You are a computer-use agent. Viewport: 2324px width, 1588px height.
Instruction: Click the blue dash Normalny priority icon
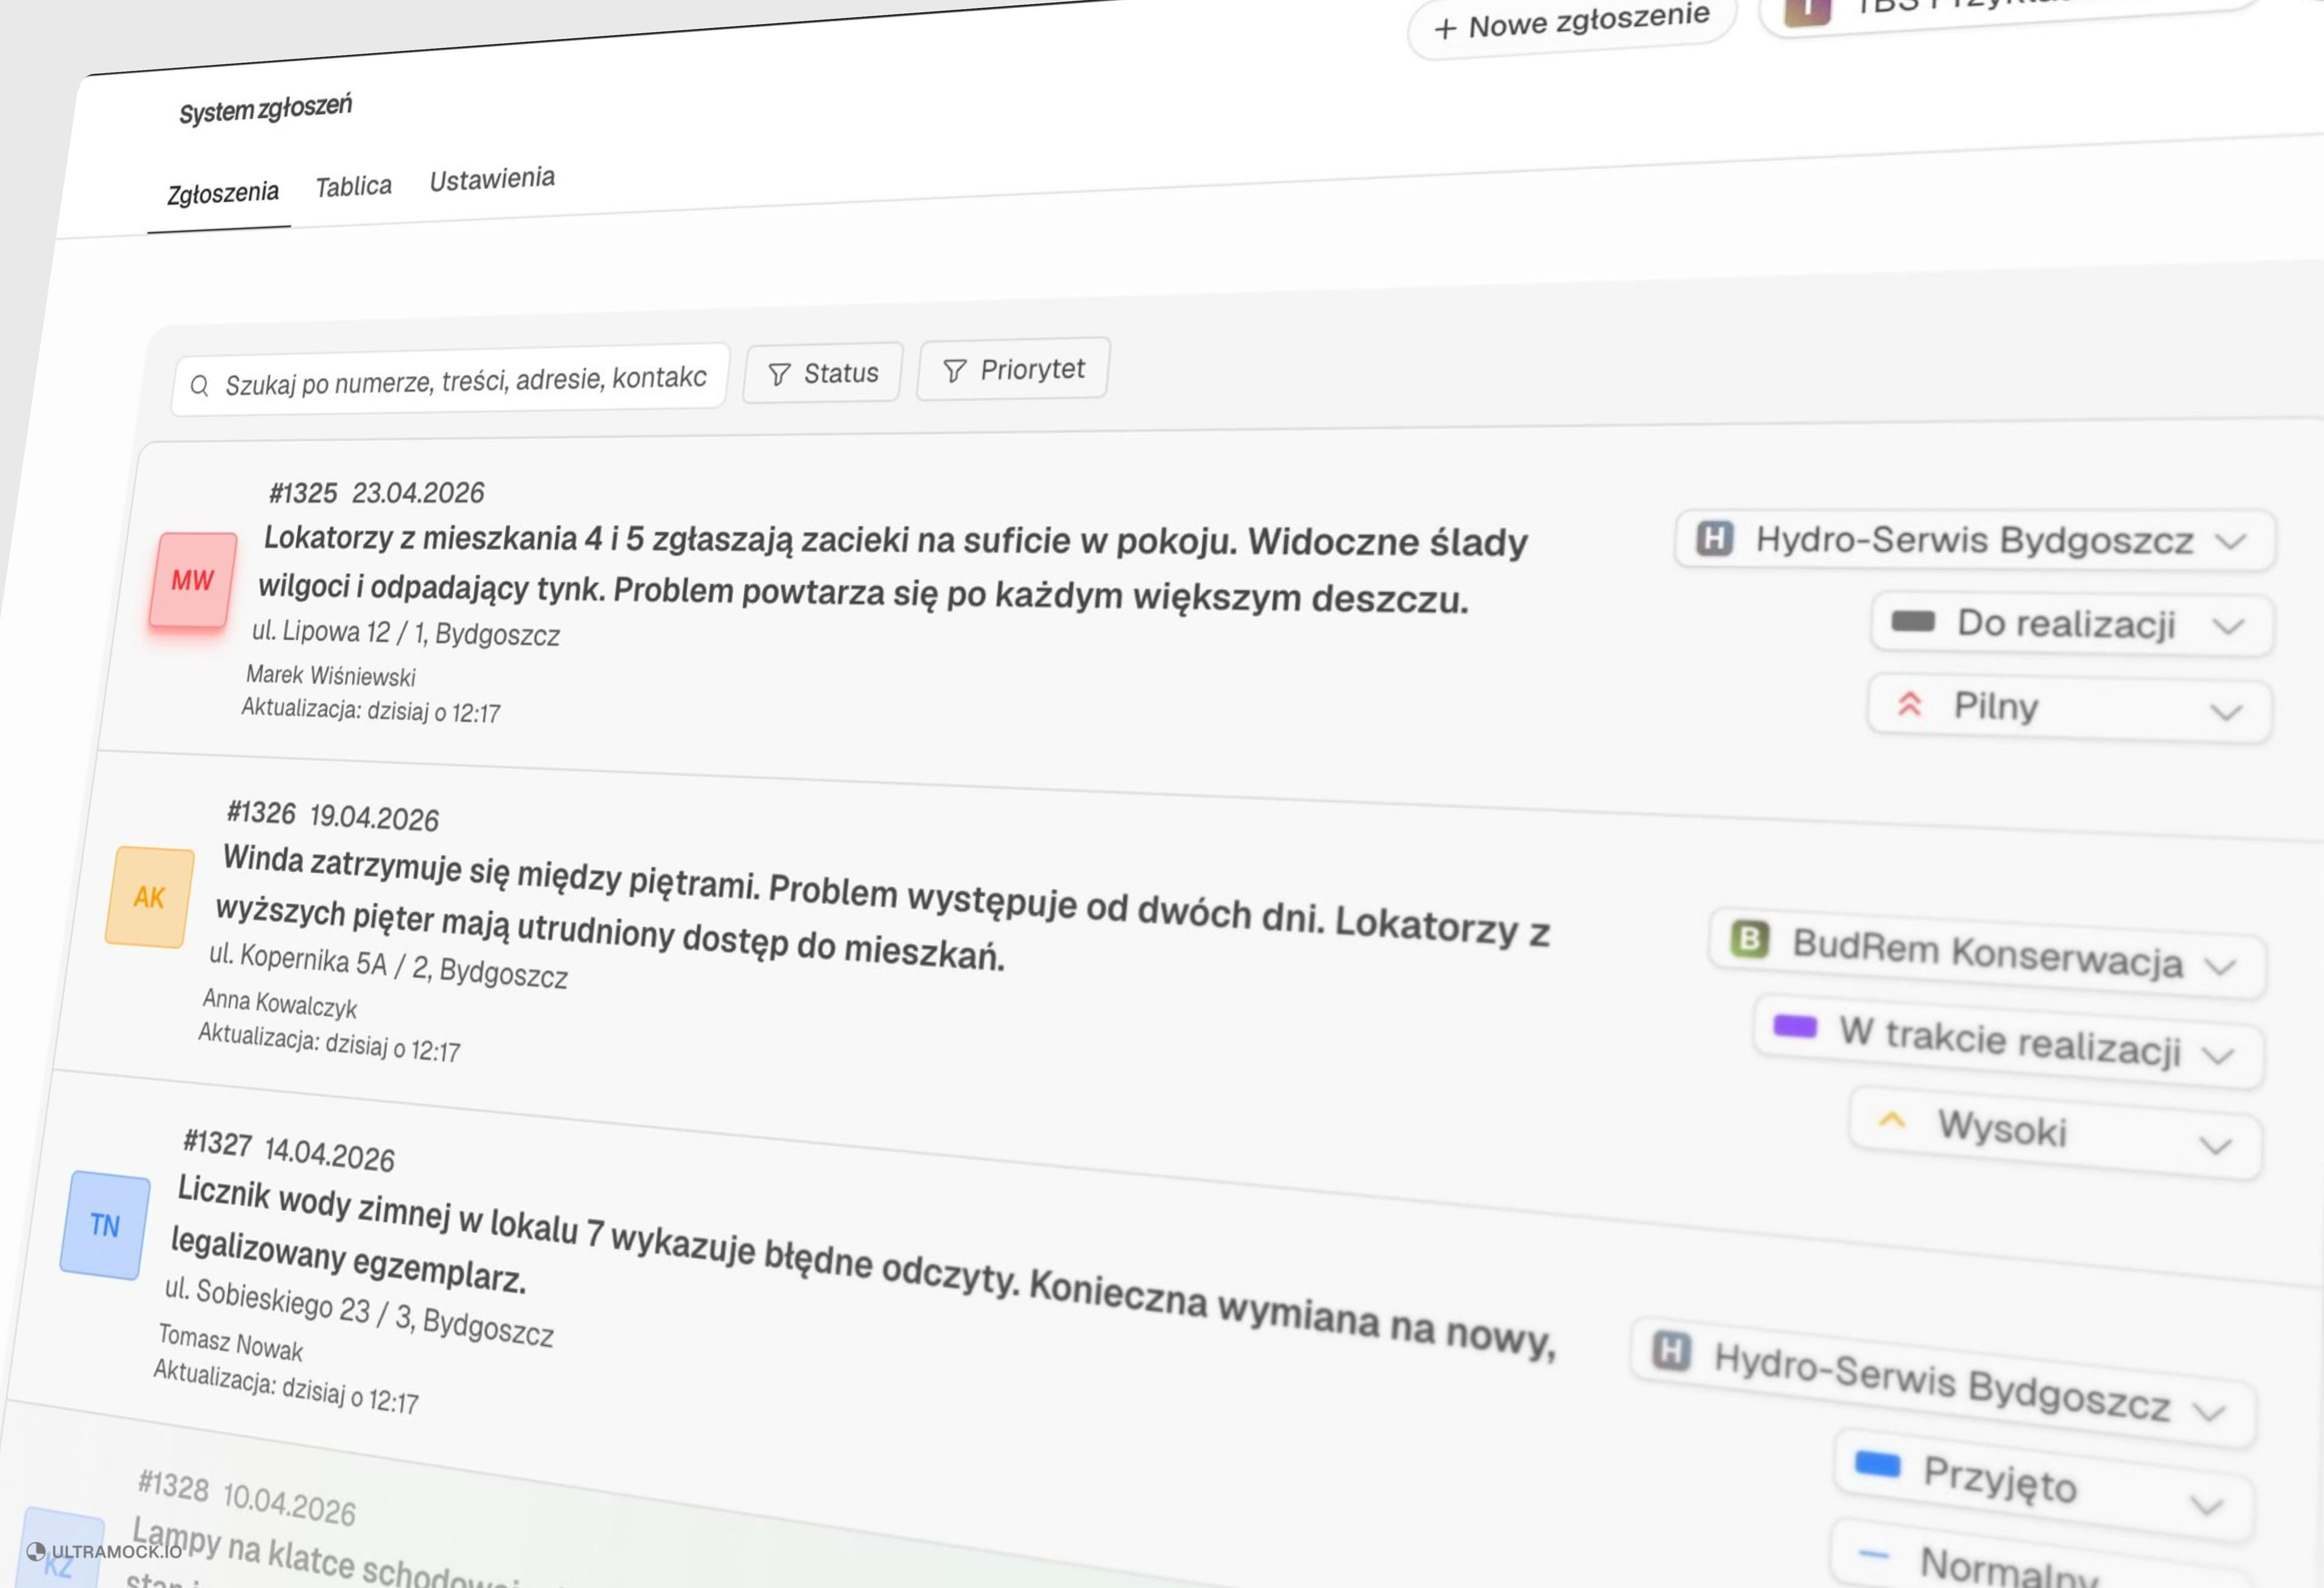[x=1873, y=1554]
